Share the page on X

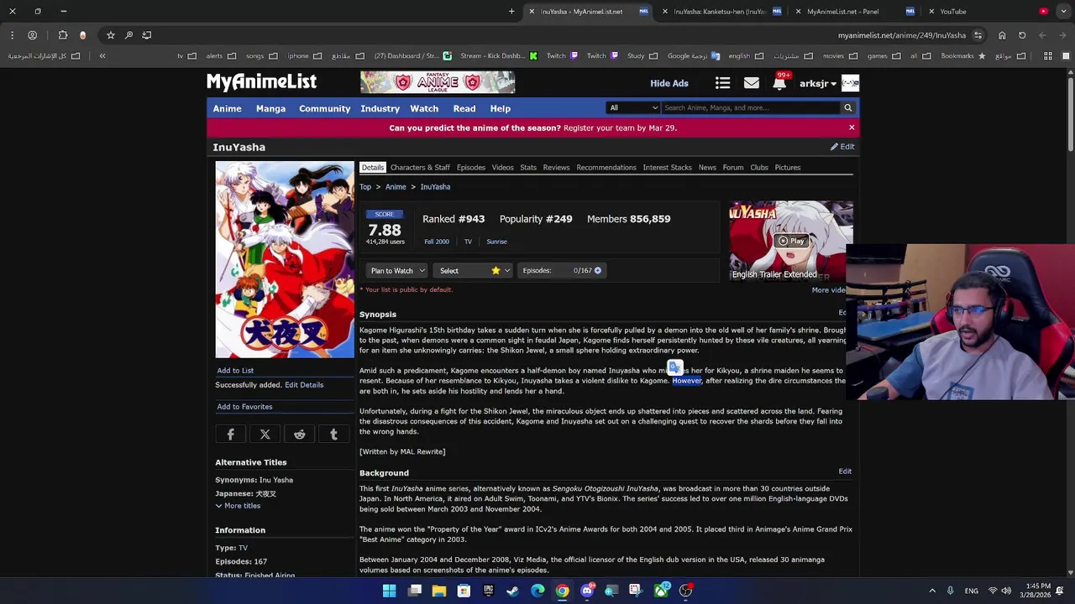tap(265, 435)
